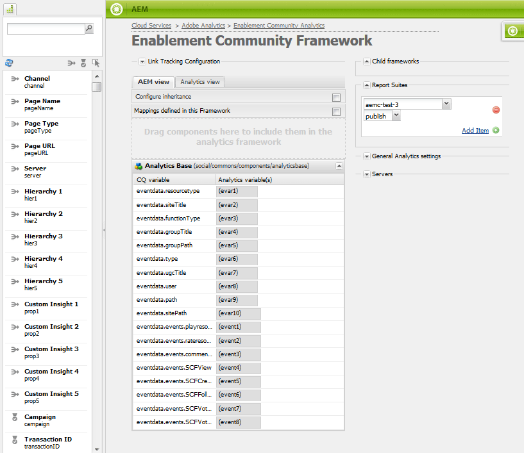Click the Campaign medal icon
This screenshot has width=524, height=453.
point(15,417)
